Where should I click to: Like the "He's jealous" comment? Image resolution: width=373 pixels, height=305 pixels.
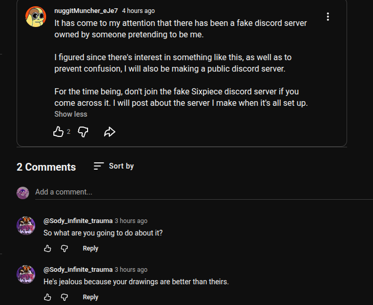[48, 297]
